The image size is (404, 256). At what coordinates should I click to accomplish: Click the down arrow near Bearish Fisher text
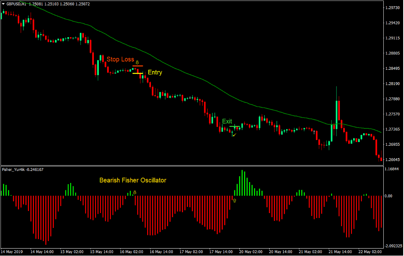[x=135, y=192]
